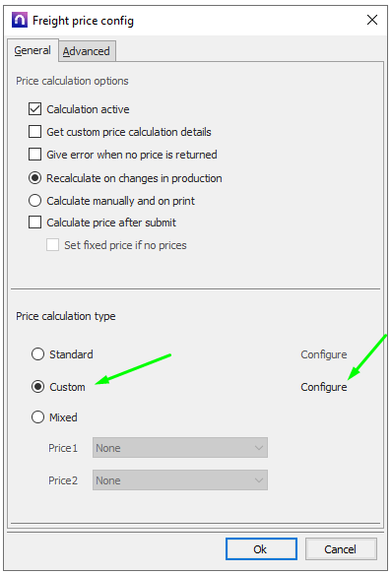Switch to the Advanced tab

pos(86,51)
